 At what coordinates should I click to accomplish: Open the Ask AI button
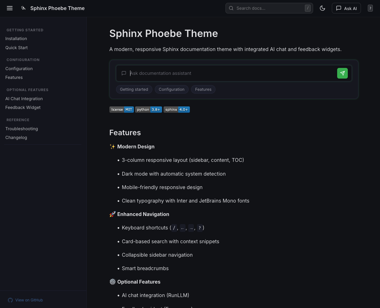click(x=346, y=8)
